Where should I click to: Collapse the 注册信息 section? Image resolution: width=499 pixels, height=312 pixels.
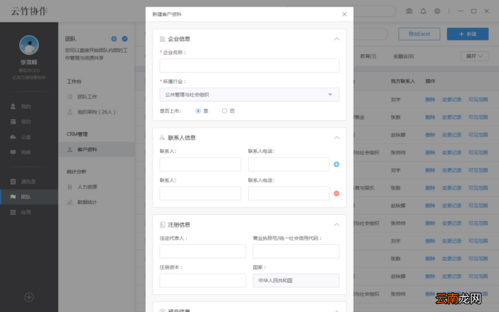336,225
